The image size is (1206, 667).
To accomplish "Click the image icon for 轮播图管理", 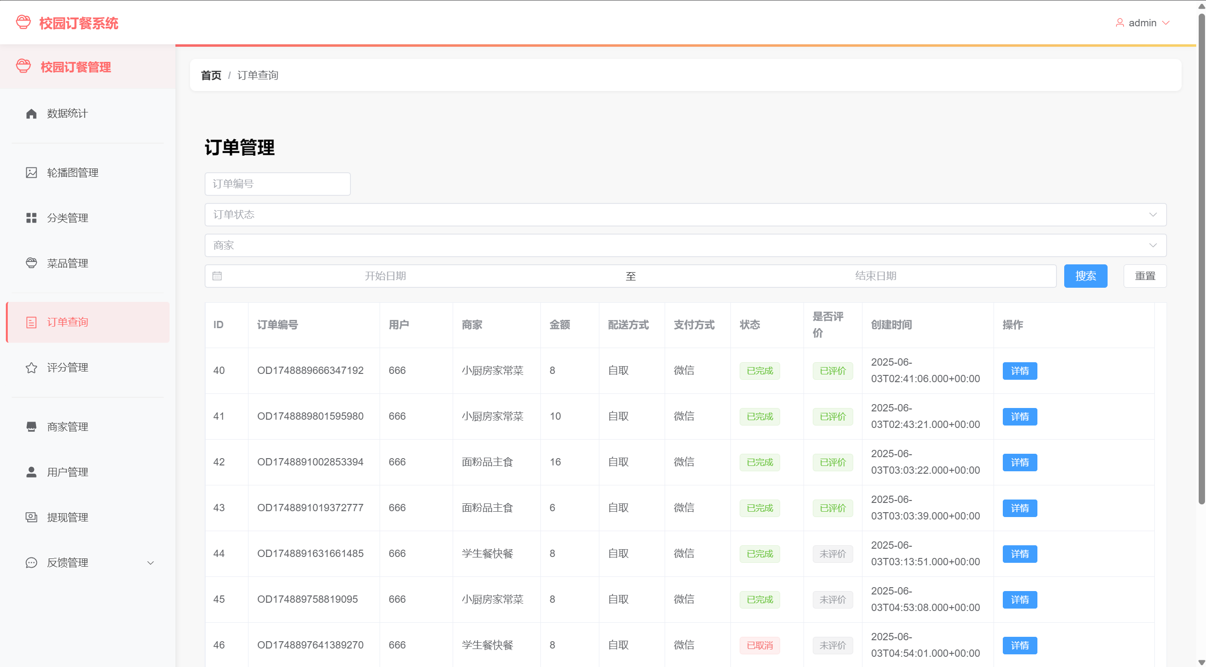I will click(x=31, y=173).
